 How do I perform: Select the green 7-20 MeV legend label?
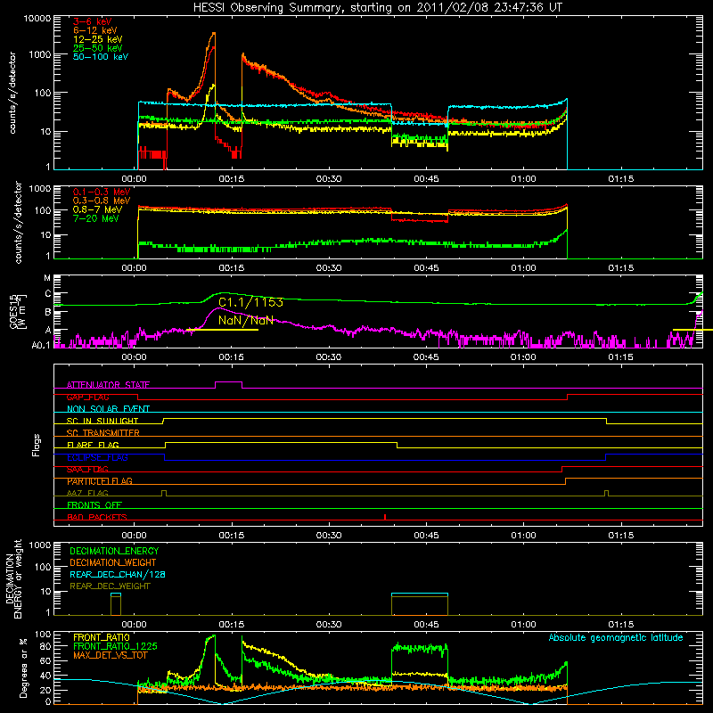tap(95, 218)
